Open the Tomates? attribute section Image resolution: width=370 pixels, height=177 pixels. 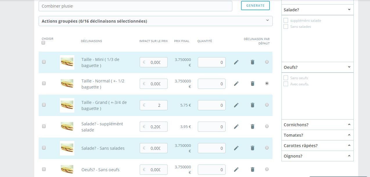point(317,135)
